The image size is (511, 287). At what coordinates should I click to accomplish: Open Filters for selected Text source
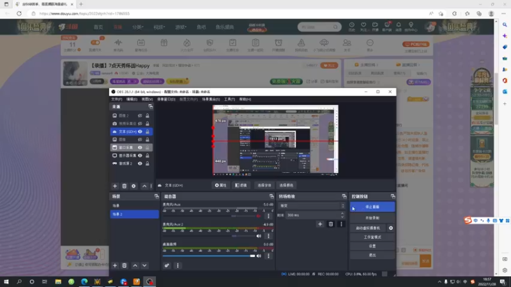pos(241,185)
